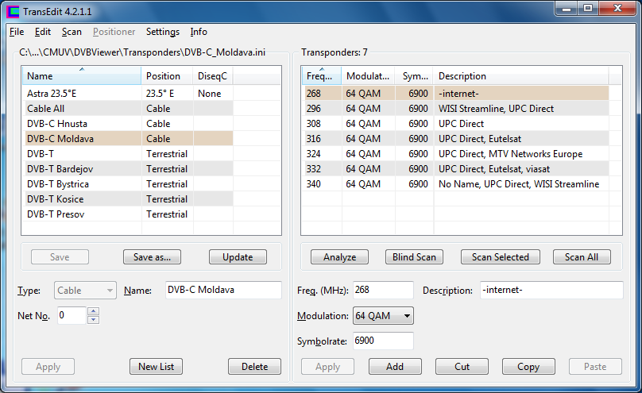This screenshot has height=393, width=642.
Task: Select the 340 MHz No Name transponder
Action: click(457, 184)
